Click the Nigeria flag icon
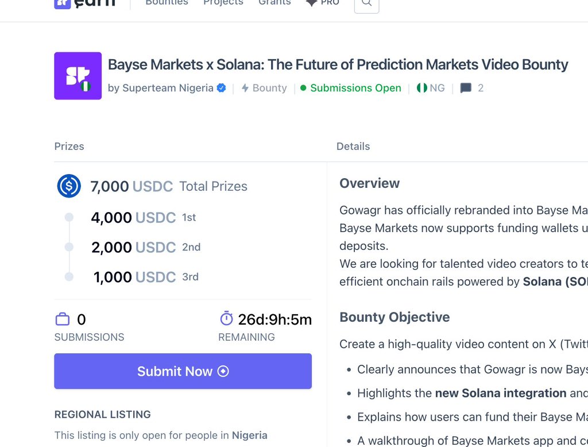Screen dimensions: 588x447 click(422, 88)
